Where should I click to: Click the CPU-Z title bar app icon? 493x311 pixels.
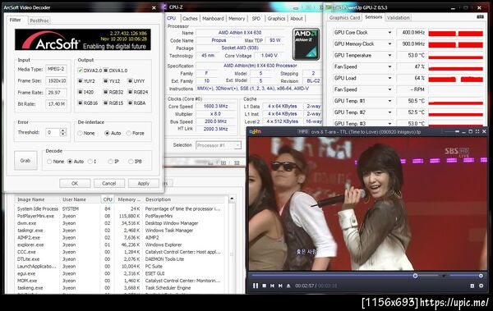click(x=165, y=7)
